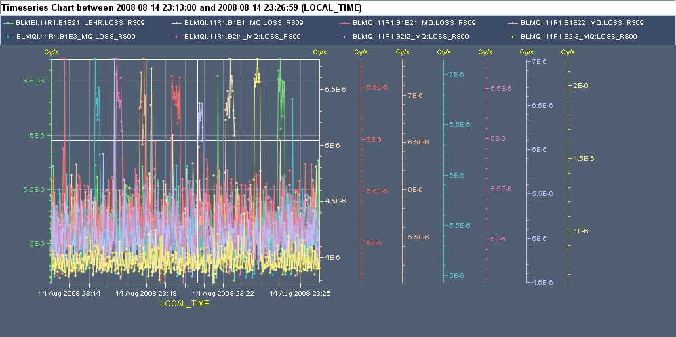Click the pink axis 5E-6 tick label
Viewport: 676px width, 337px height.
498,239
